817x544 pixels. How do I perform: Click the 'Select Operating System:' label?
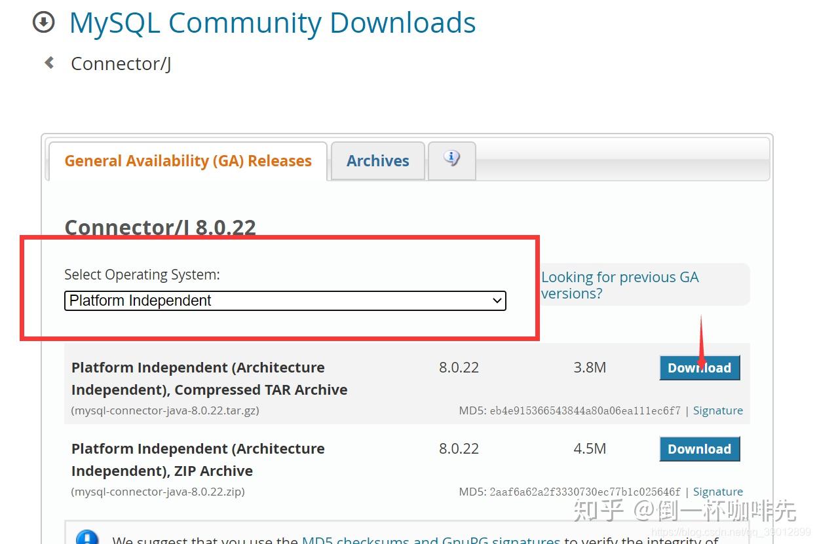pyautogui.click(x=142, y=275)
